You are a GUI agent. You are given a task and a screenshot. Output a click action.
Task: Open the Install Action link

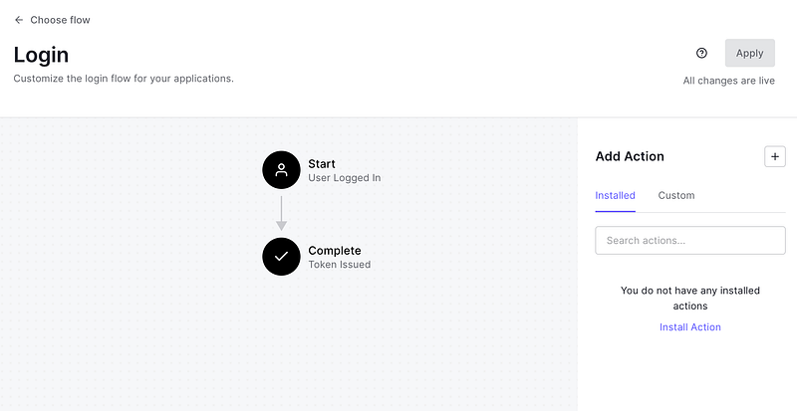pyautogui.click(x=689, y=327)
